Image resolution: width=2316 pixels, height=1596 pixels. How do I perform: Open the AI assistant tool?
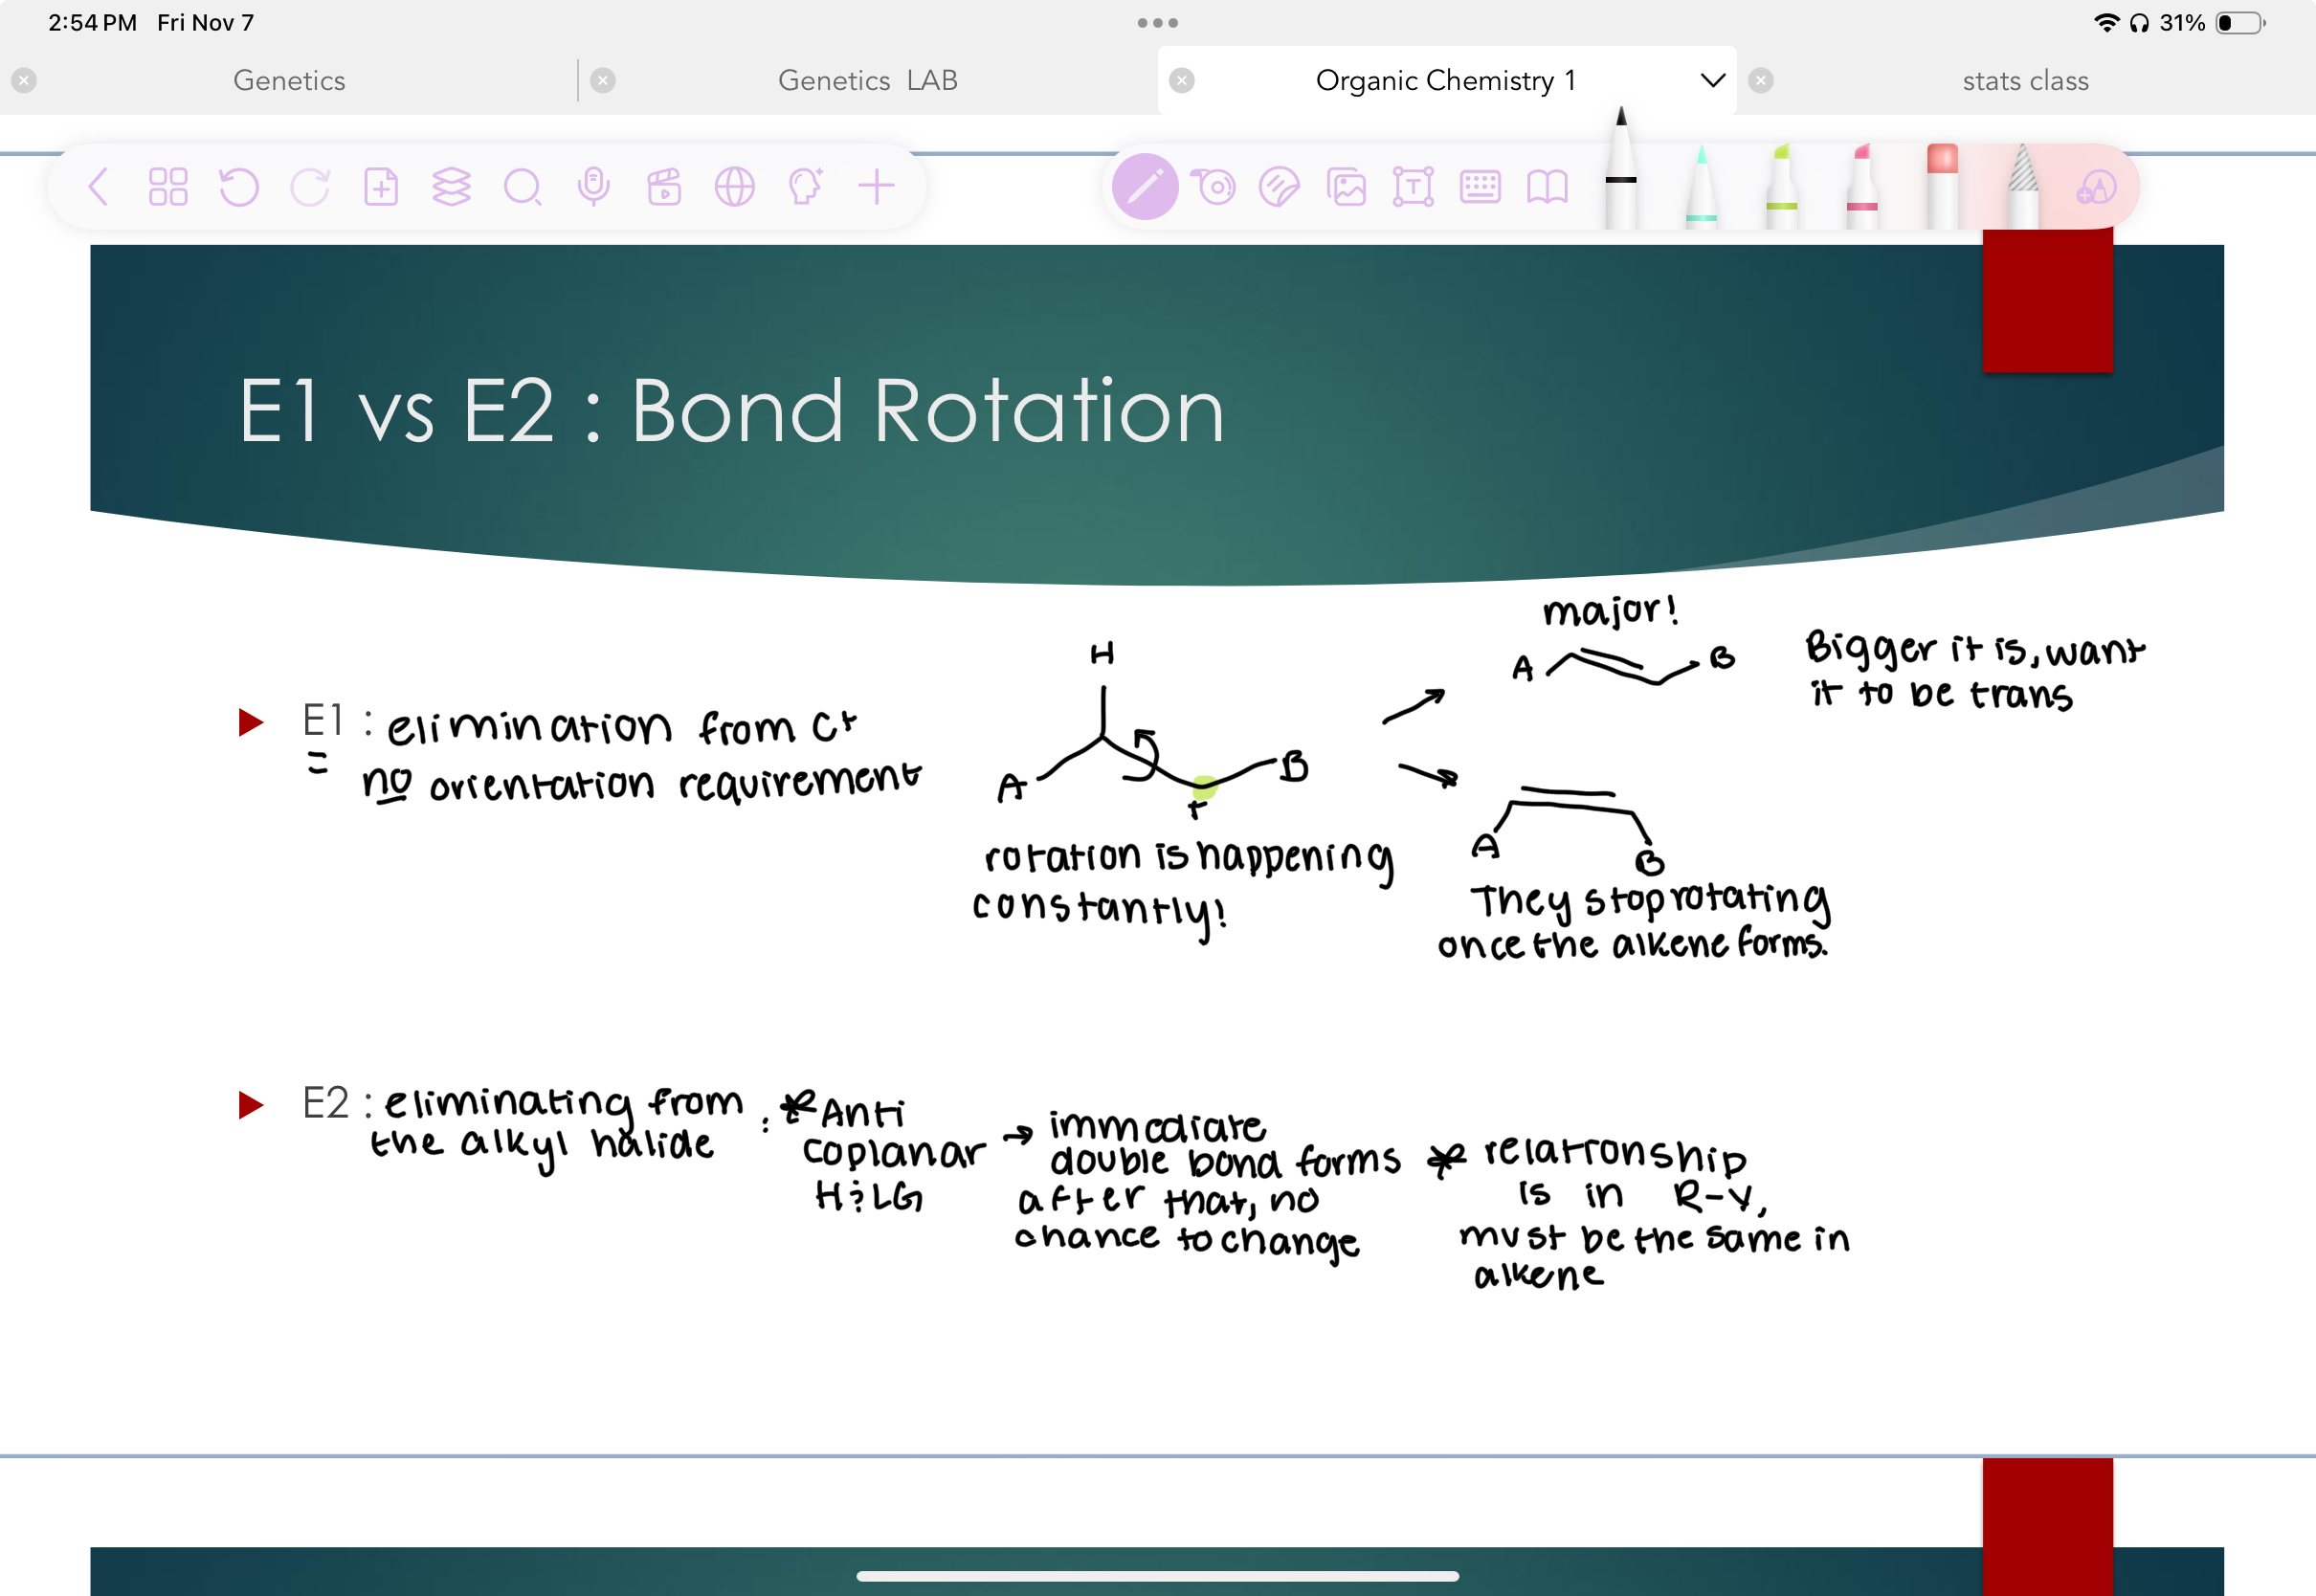[x=805, y=185]
